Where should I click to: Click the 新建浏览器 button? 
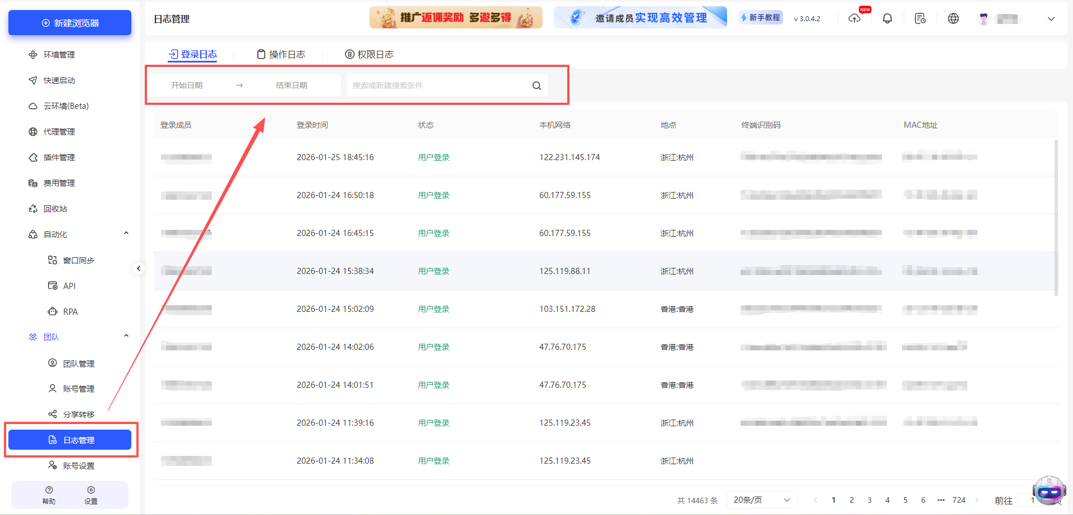pyautogui.click(x=69, y=22)
